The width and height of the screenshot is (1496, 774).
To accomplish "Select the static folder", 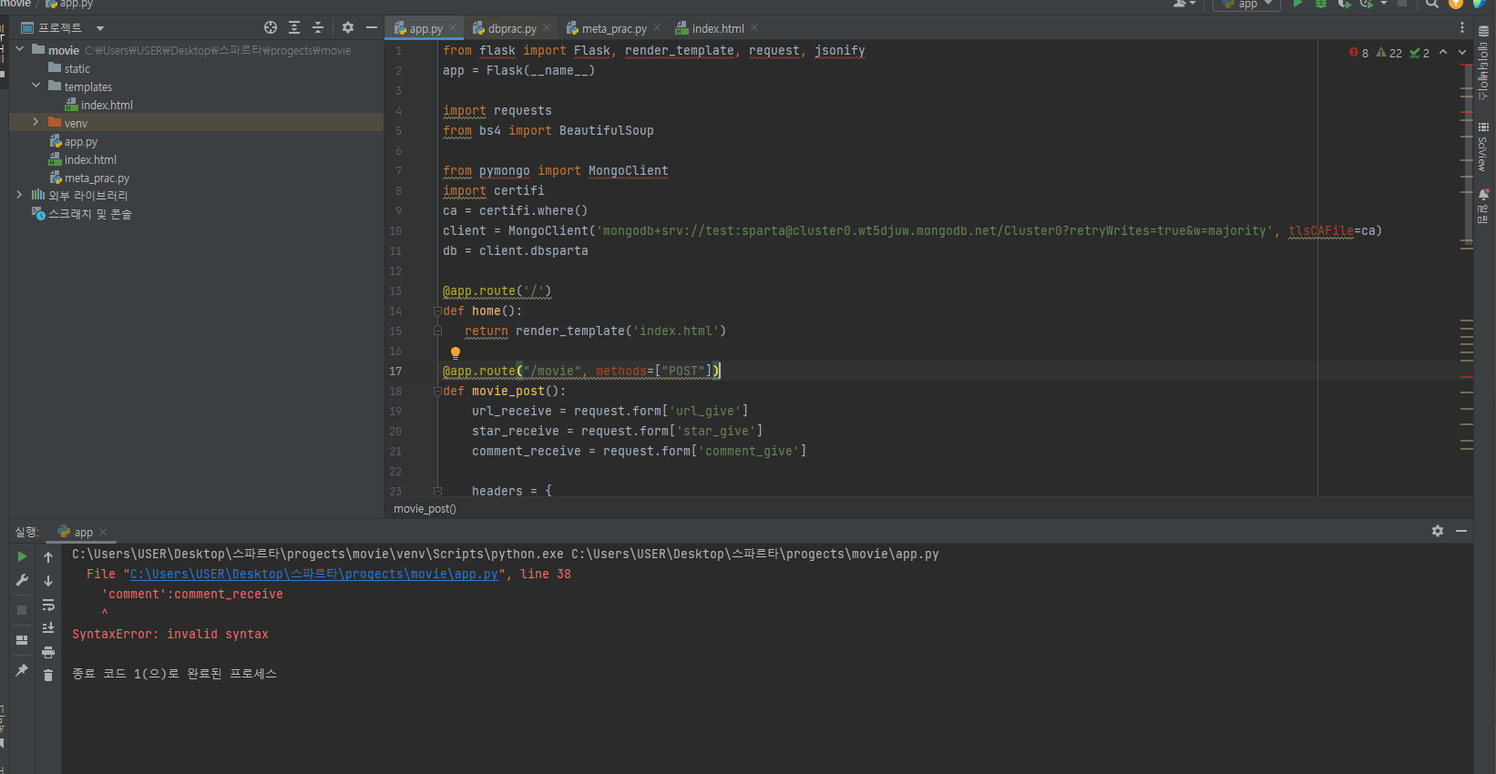I will point(69,68).
